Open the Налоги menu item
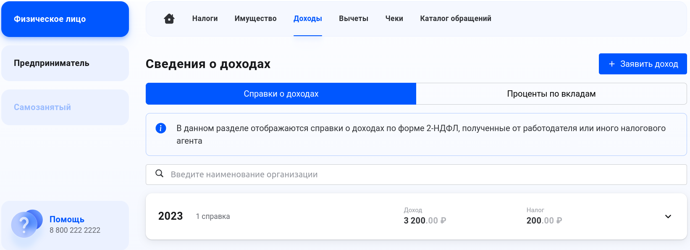The width and height of the screenshot is (690, 250). (205, 18)
